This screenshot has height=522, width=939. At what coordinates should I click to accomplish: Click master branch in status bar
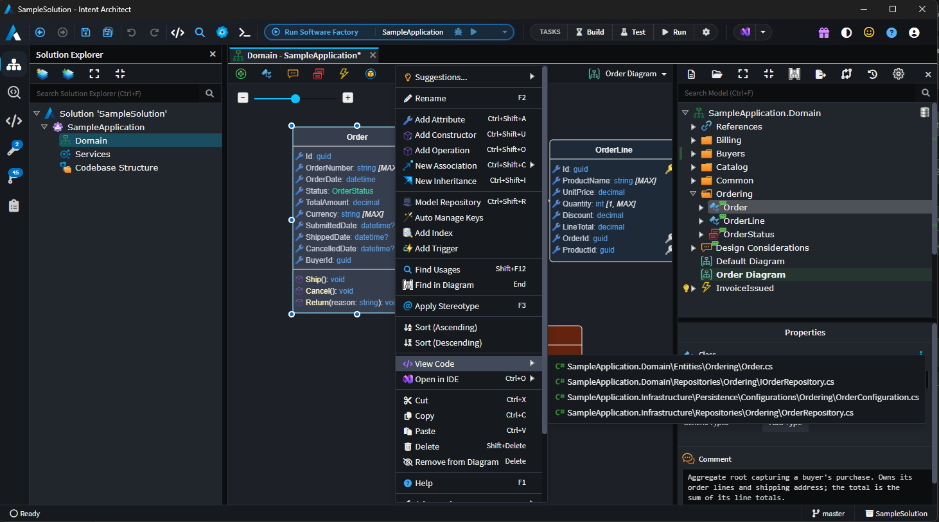point(829,514)
